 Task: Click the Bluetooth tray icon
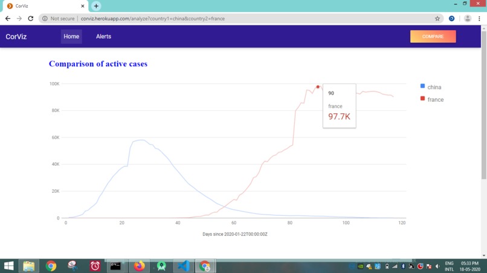[x=403, y=266]
